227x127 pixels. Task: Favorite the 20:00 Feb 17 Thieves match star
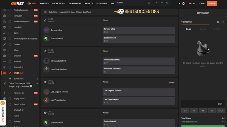click(45, 82)
